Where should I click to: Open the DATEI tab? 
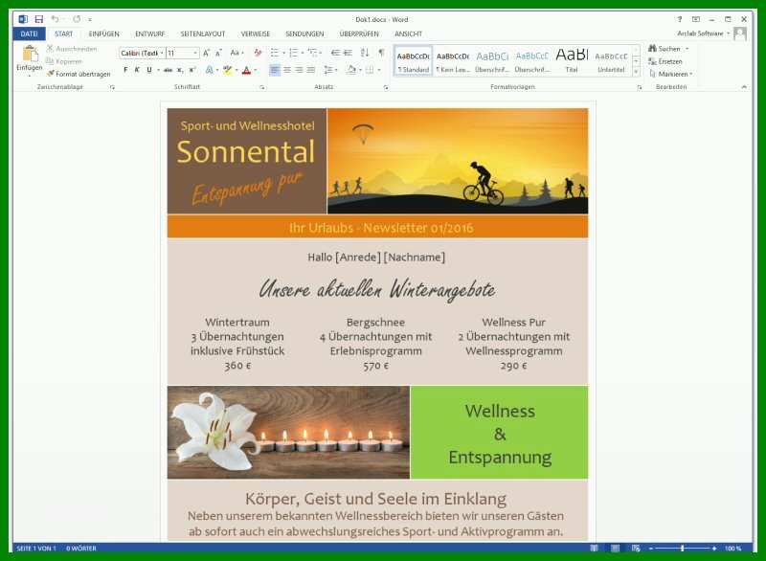tap(30, 34)
